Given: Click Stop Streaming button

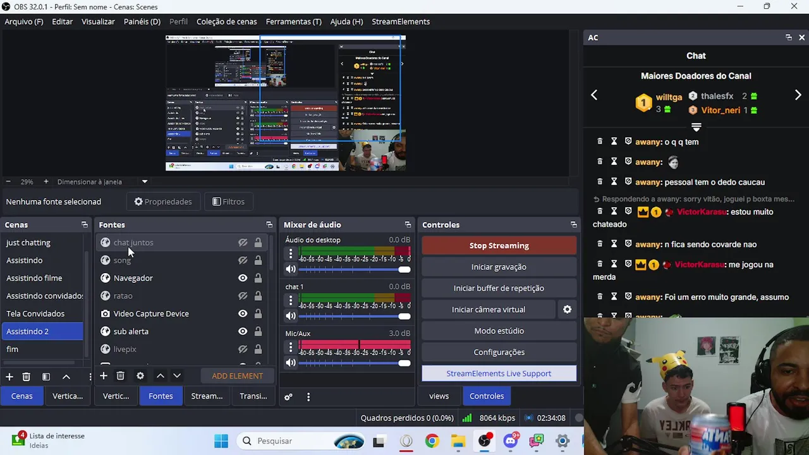Looking at the screenshot, I should (499, 246).
